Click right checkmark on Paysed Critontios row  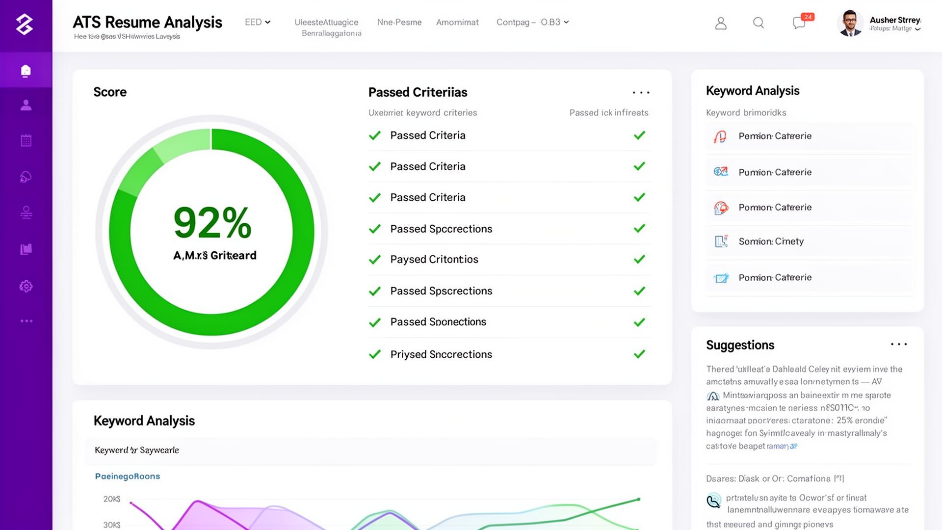(x=639, y=259)
